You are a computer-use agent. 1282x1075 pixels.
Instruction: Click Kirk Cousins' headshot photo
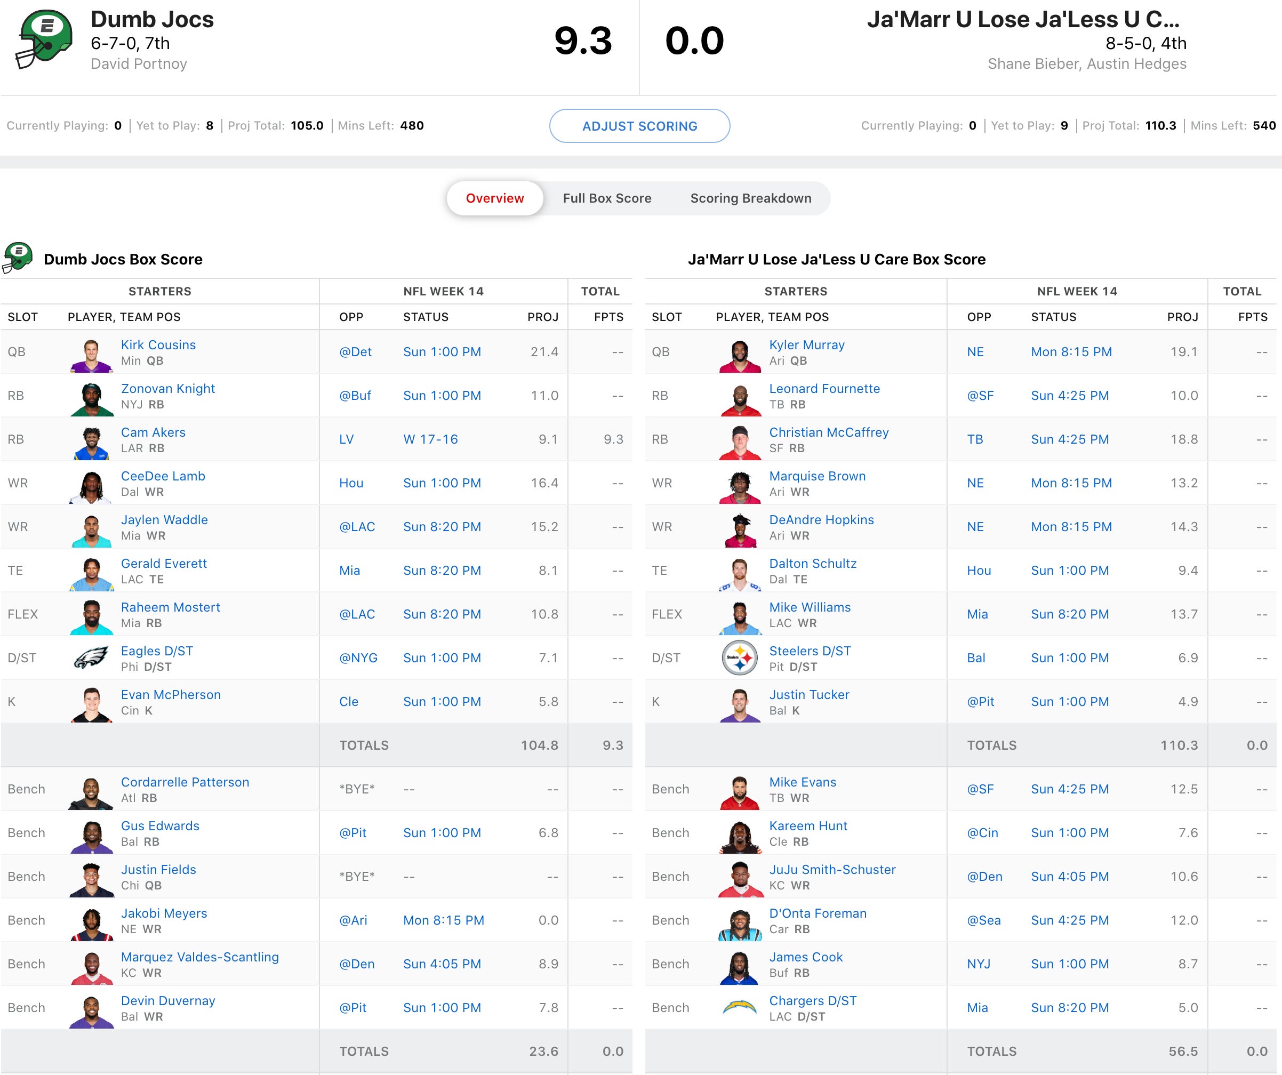(x=91, y=354)
